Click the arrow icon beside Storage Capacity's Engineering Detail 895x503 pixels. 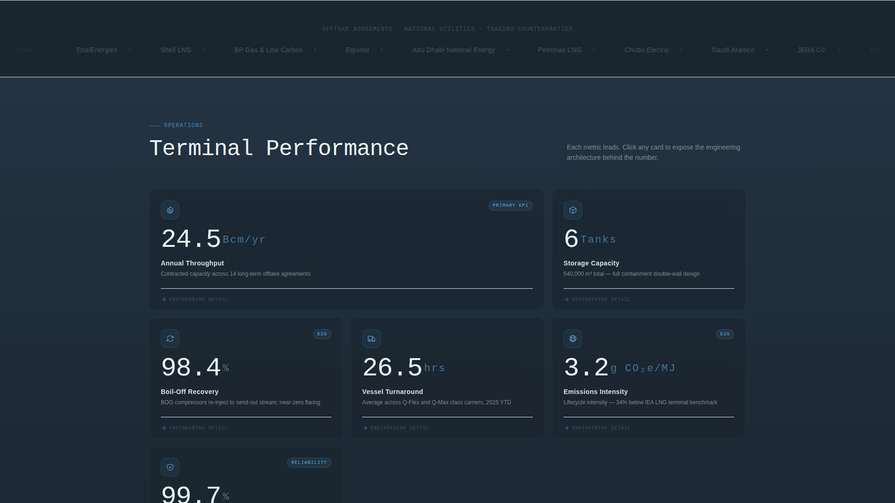[566, 299]
